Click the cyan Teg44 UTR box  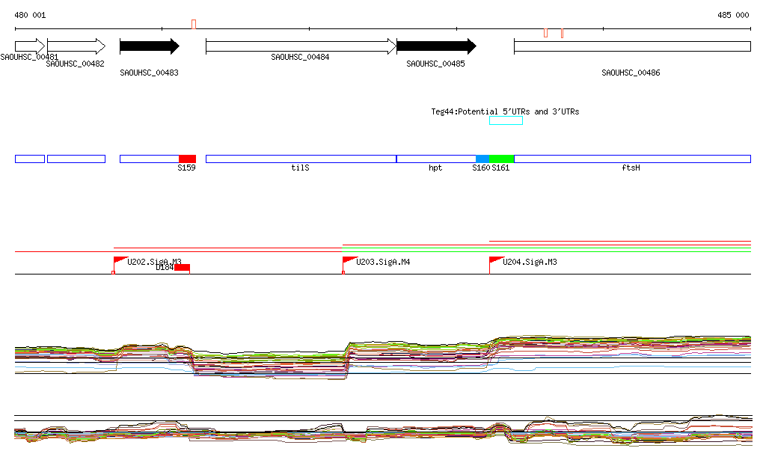506,120
